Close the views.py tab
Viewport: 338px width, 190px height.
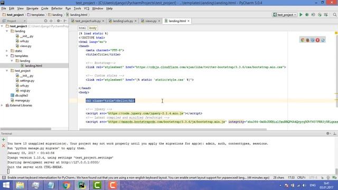point(159,21)
